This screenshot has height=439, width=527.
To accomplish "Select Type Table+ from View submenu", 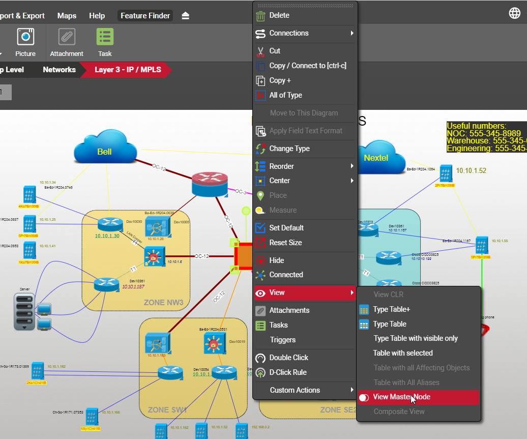I will (x=391, y=309).
